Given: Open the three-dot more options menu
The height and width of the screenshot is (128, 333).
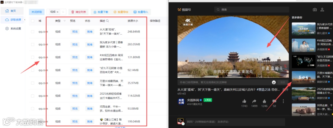Looking at the screenshot, I should (x=283, y=101).
